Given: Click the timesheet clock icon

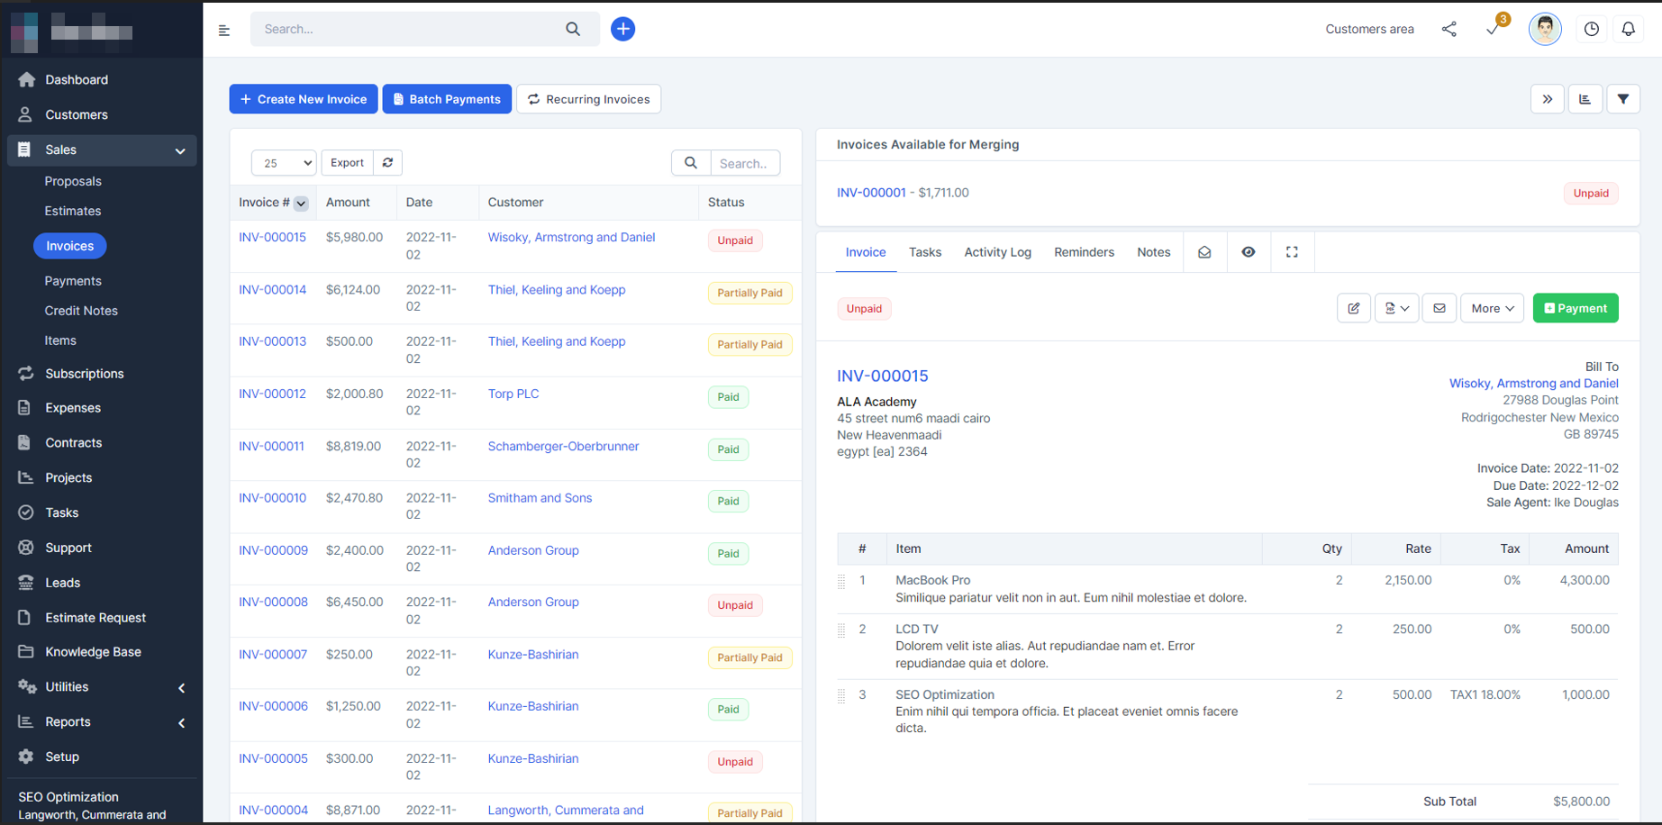Looking at the screenshot, I should [x=1592, y=29].
